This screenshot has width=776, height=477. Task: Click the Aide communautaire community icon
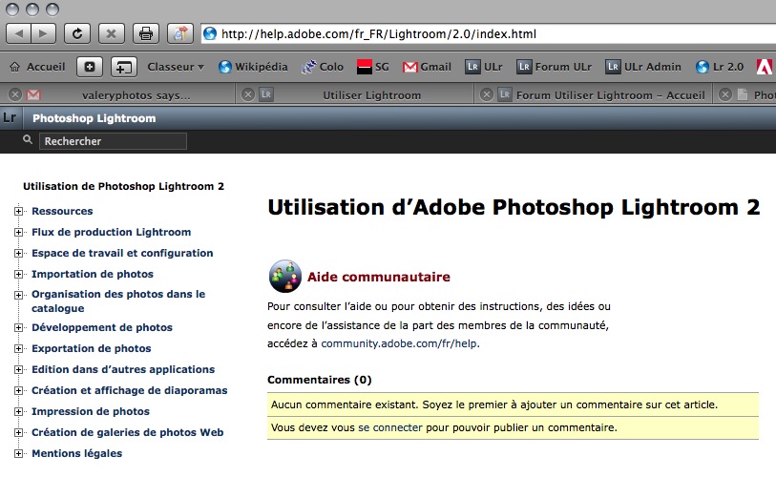285,276
